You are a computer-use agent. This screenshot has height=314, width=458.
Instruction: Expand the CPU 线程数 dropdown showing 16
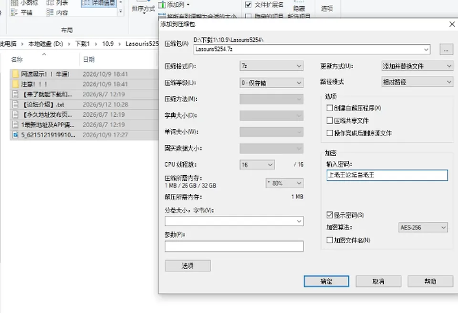pyautogui.click(x=257, y=165)
